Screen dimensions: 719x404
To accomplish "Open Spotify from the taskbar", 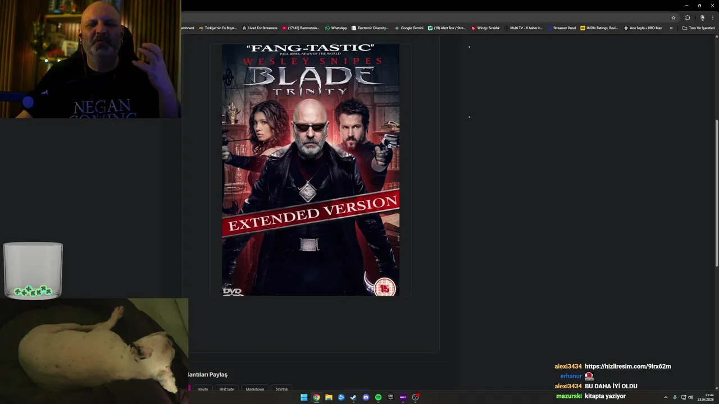I will click(x=378, y=397).
